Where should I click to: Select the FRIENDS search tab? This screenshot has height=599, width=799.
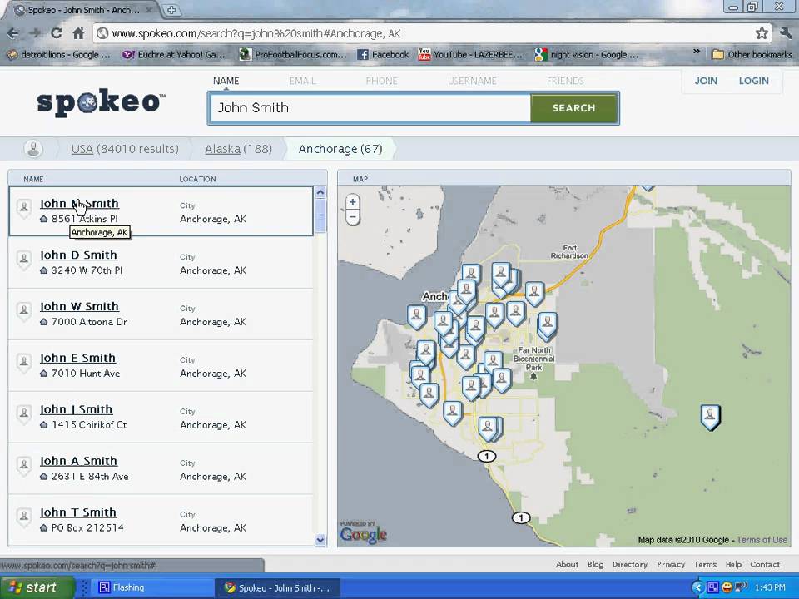tap(564, 81)
